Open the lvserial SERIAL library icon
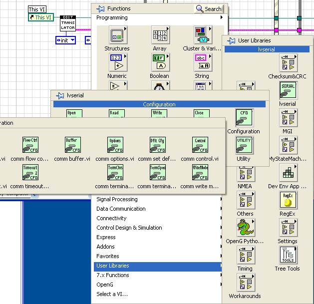 pos(289,90)
